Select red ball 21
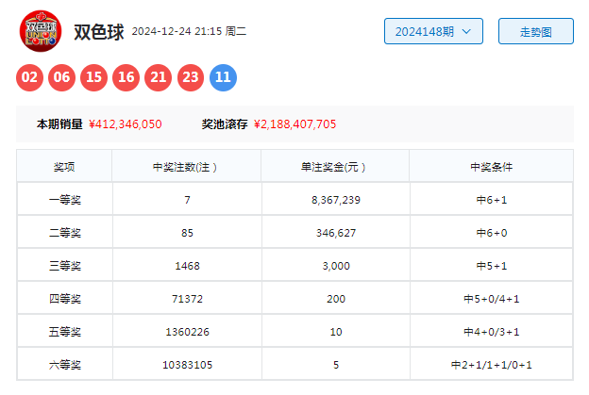Screen dimensions: 589x395 (159, 77)
